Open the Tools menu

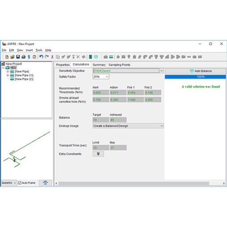[x=39, y=50]
